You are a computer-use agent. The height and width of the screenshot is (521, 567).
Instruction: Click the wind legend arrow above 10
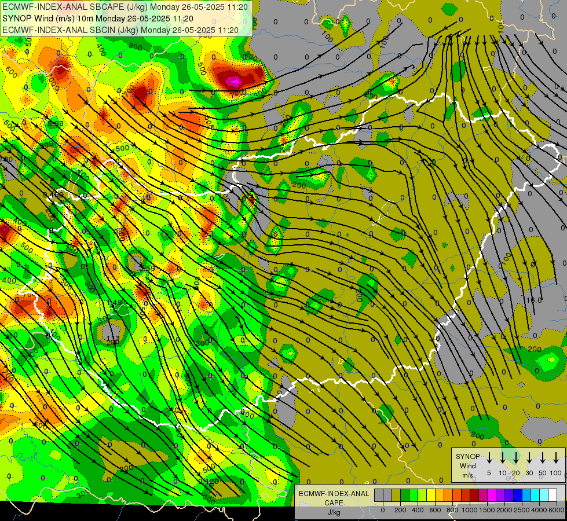503,457
